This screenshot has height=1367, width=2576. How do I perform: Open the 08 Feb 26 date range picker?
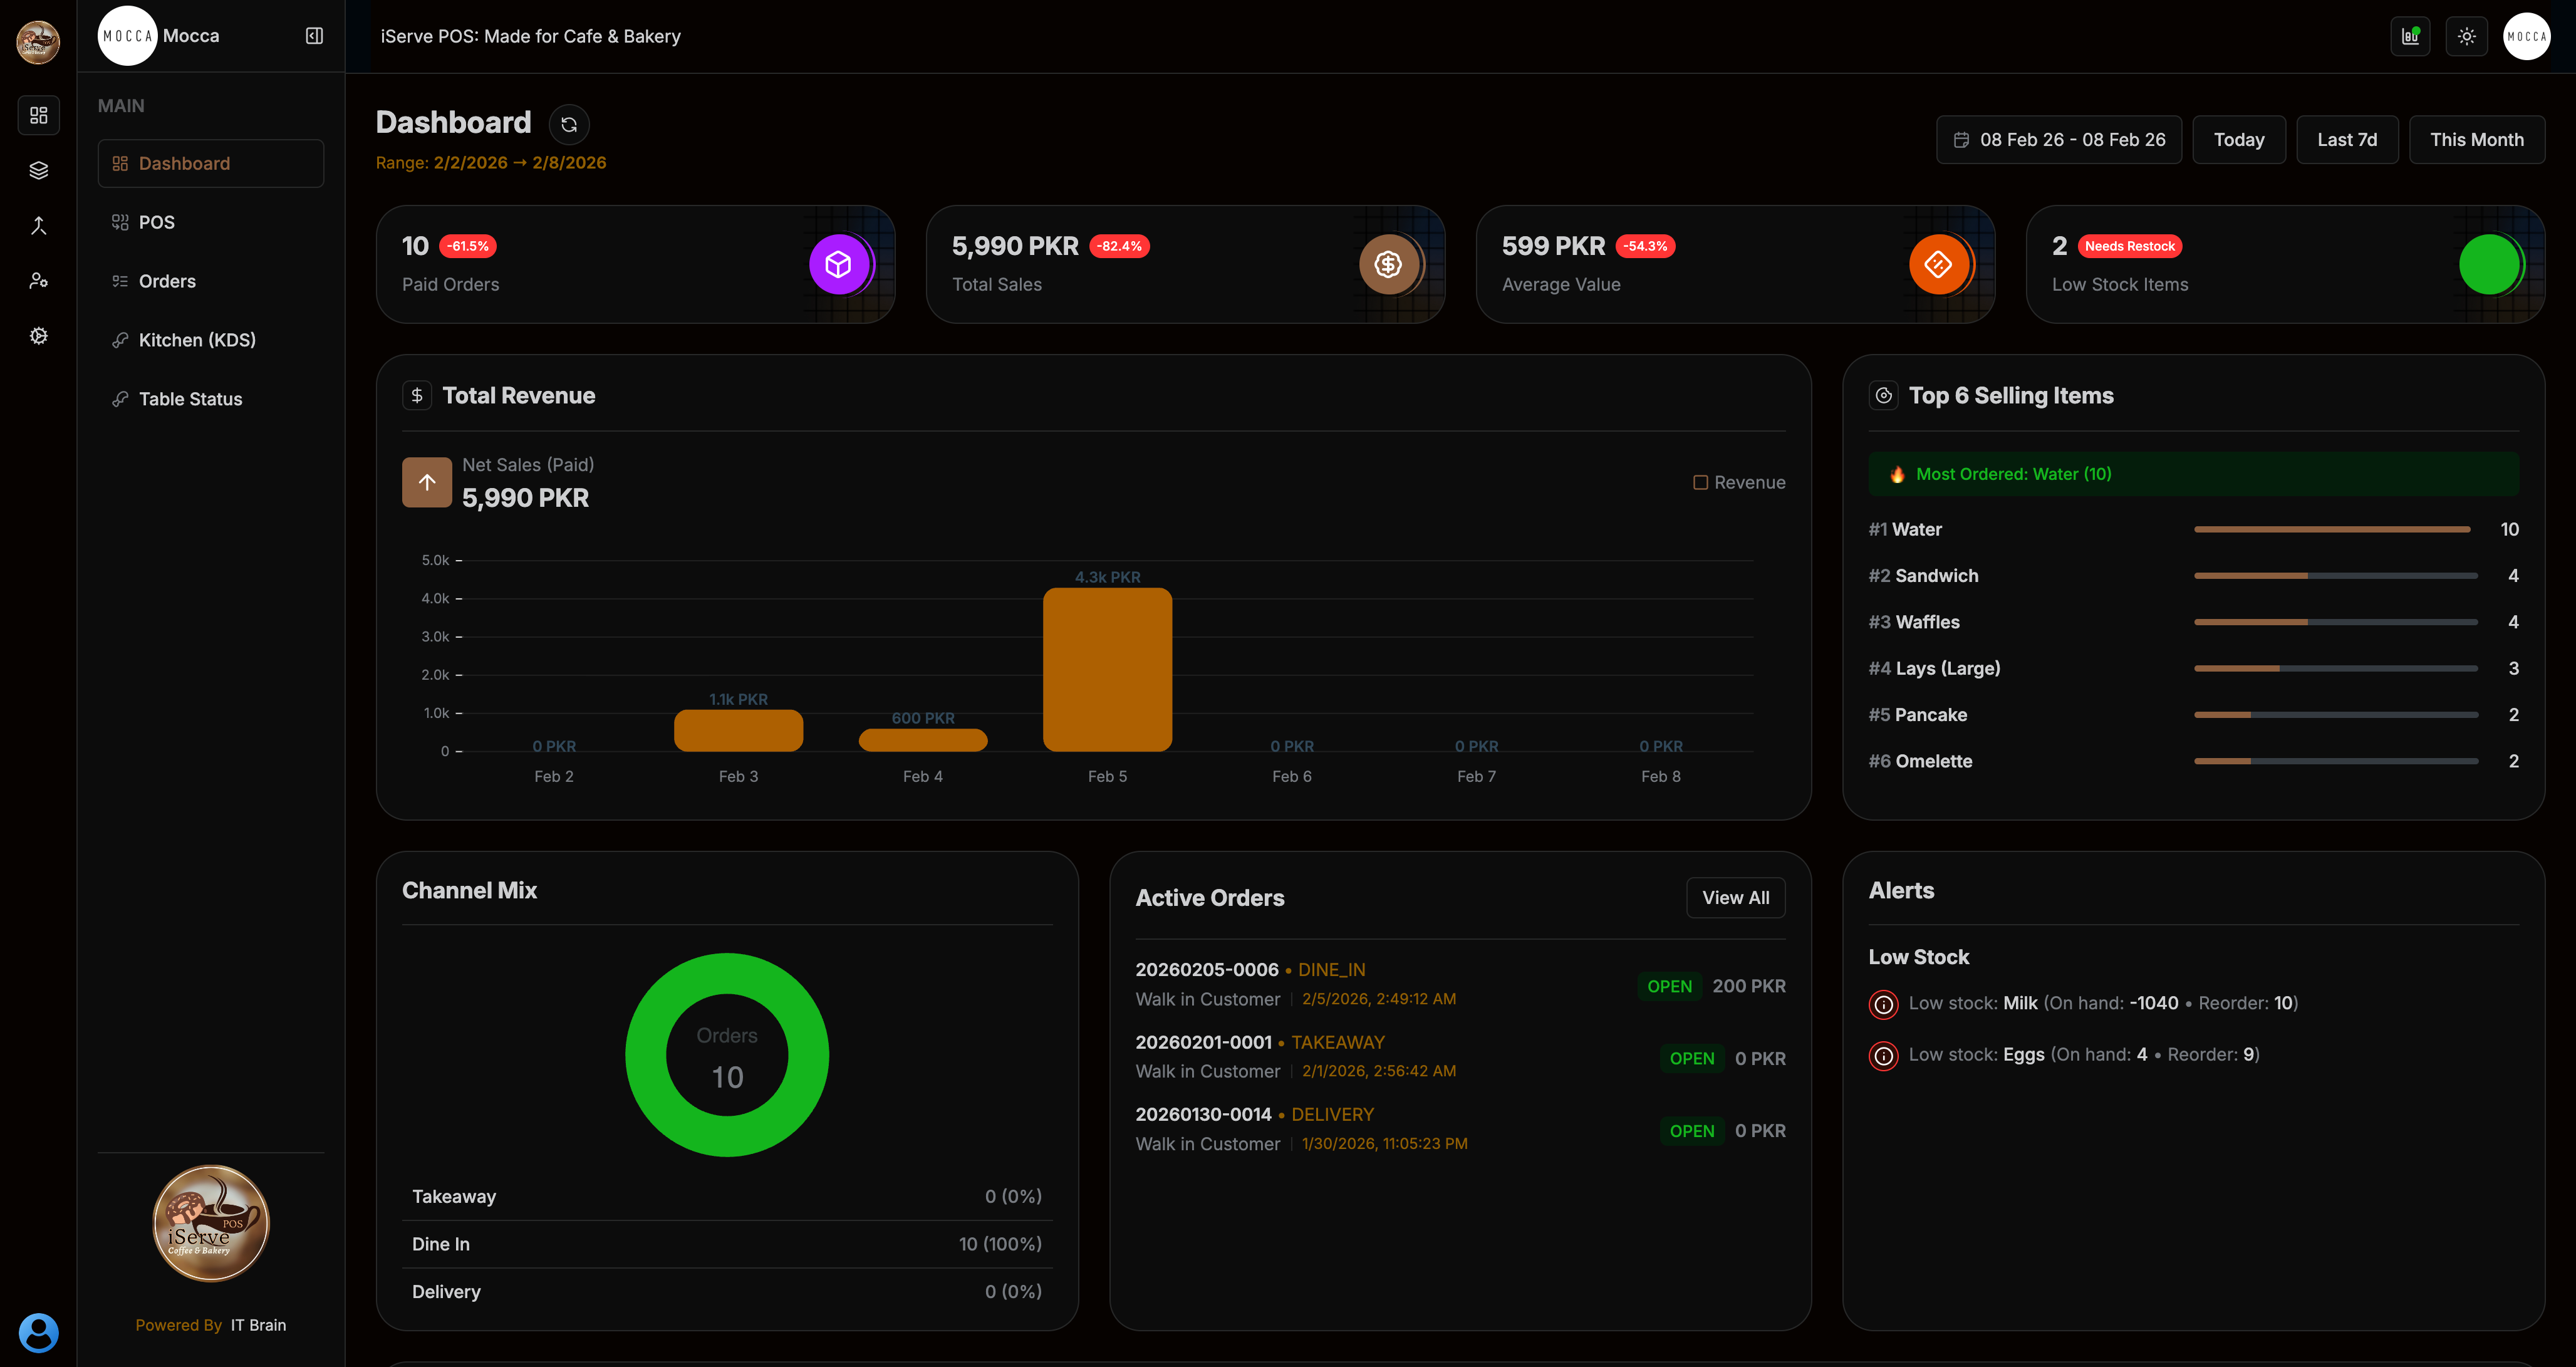[x=2059, y=140]
